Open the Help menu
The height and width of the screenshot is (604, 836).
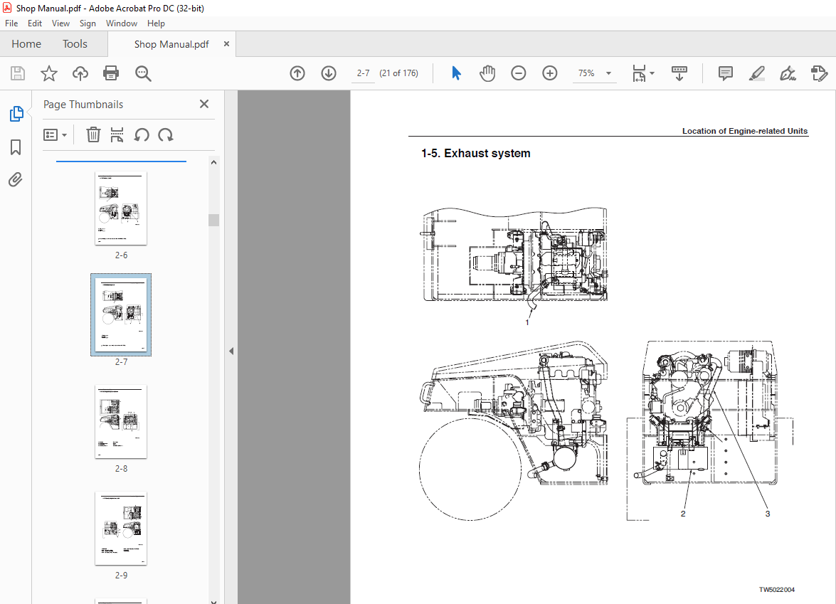pos(156,23)
